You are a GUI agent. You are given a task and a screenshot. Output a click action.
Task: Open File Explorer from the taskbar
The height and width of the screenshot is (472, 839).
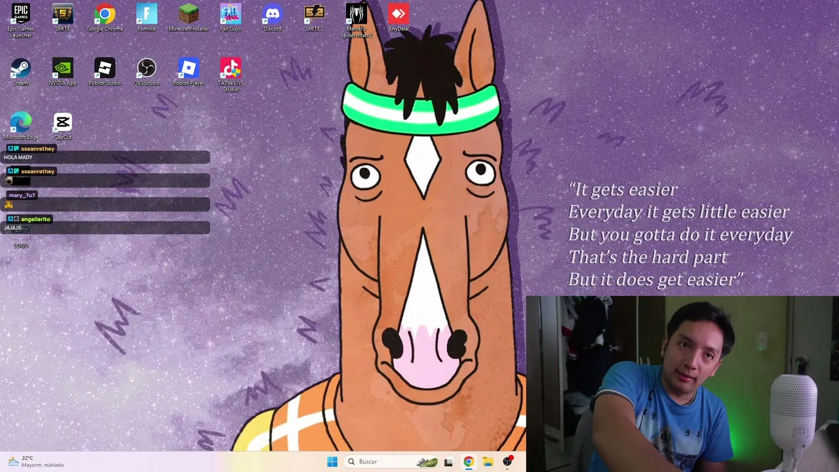[x=488, y=462]
